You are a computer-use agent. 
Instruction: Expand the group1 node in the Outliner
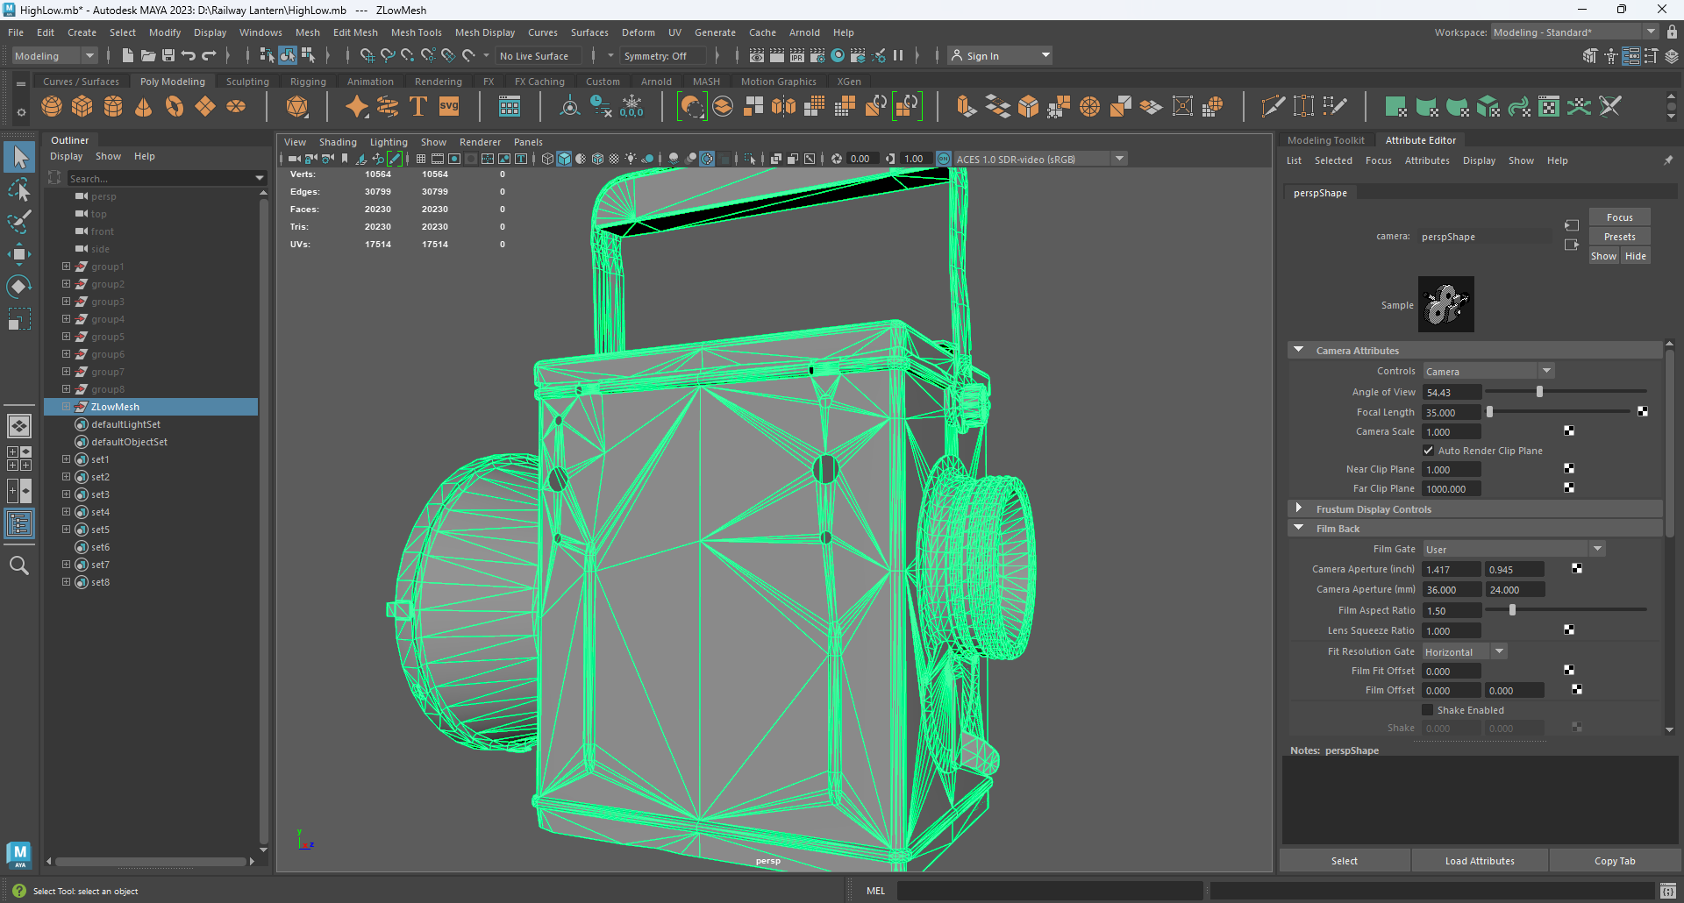pos(65,267)
